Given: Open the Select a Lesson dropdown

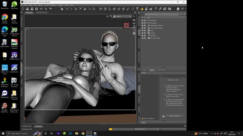Looking at the screenshot, I should point(147,129).
